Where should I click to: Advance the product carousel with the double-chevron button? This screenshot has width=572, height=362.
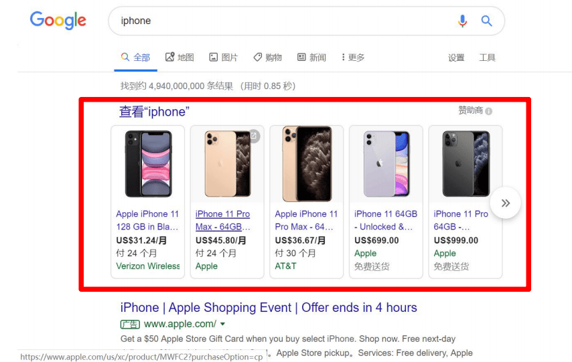tap(505, 203)
